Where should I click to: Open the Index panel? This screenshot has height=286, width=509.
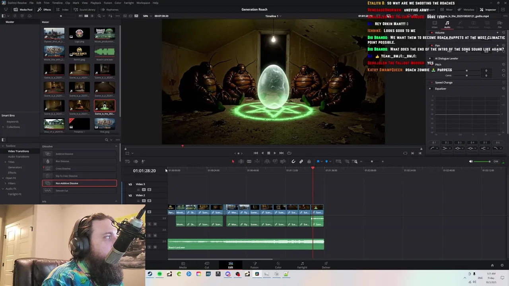coord(63,10)
